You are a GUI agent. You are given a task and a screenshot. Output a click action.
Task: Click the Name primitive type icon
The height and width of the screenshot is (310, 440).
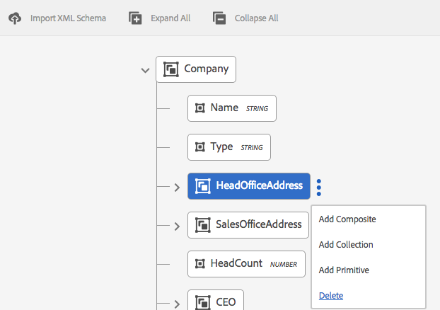(x=200, y=108)
